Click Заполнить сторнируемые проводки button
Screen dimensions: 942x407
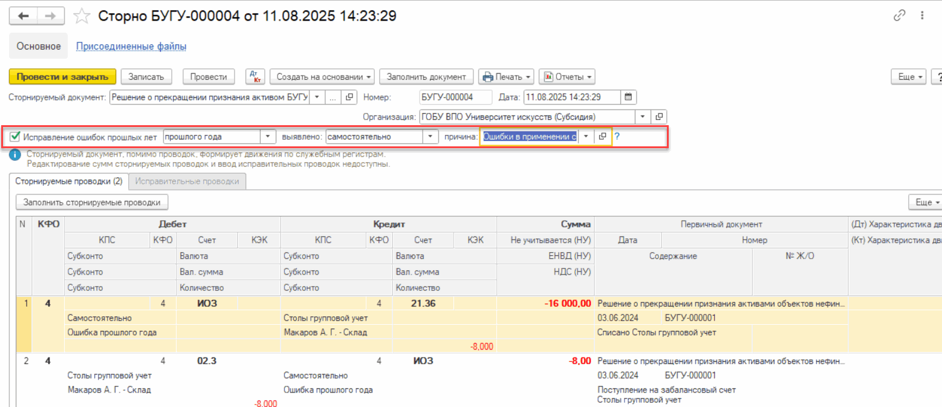(92, 202)
